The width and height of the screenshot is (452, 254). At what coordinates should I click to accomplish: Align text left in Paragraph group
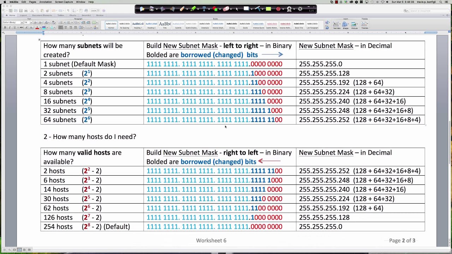(x=61, y=27)
